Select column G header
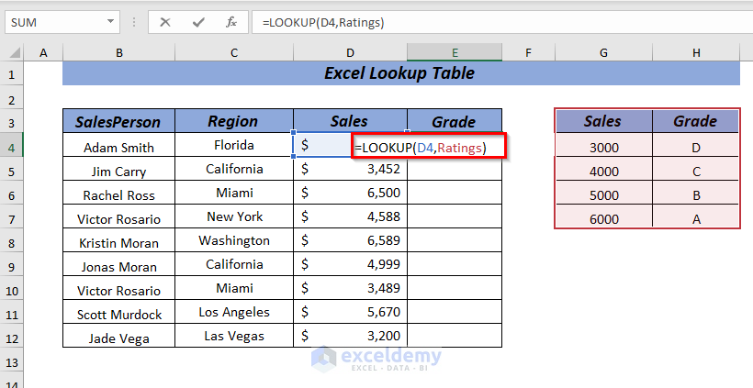 603,53
